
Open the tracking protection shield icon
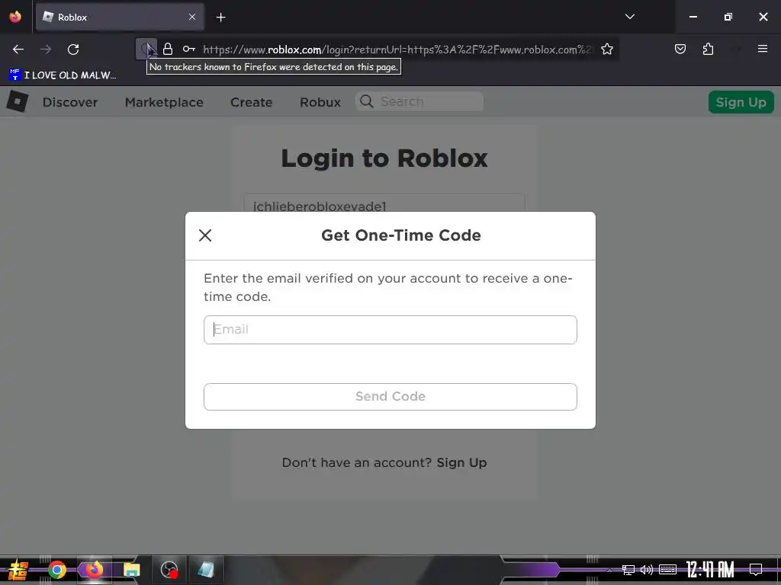[146, 50]
